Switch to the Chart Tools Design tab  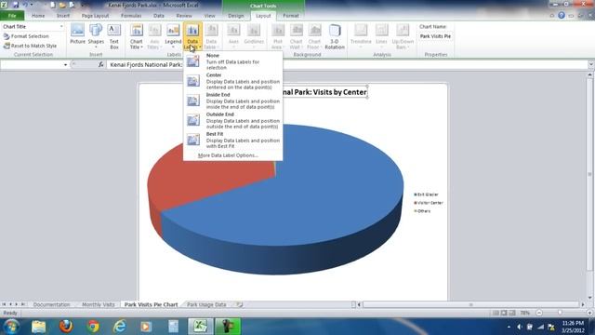pyautogui.click(x=235, y=16)
